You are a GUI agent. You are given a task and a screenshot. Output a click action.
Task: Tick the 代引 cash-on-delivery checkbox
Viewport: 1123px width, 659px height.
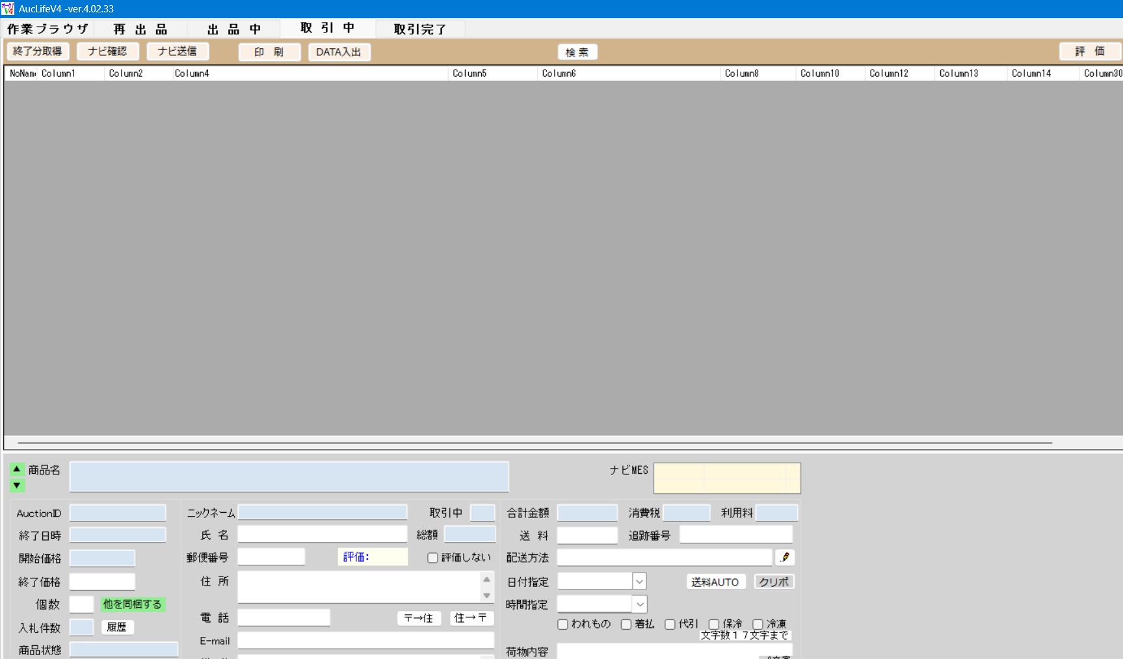(x=670, y=624)
